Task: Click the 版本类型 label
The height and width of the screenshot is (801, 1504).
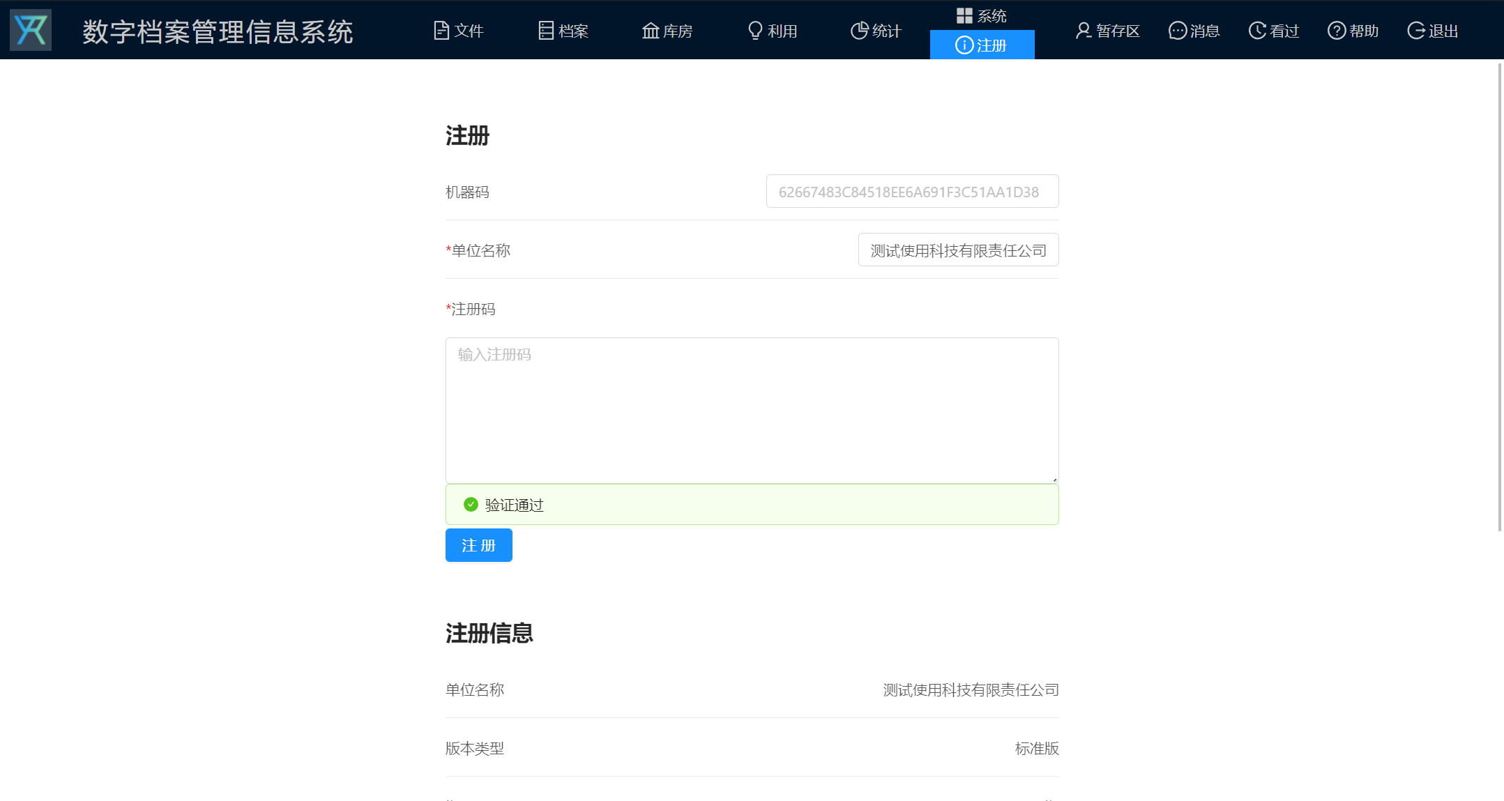Action: pyautogui.click(x=475, y=748)
